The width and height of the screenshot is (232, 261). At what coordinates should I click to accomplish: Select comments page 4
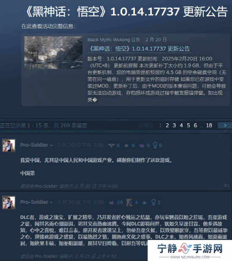tap(181, 125)
